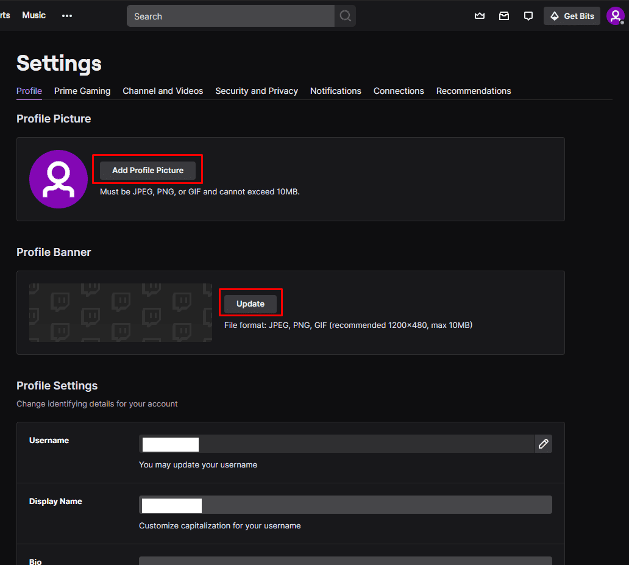Click the pencil icon to edit your username
629x565 pixels.
click(543, 444)
